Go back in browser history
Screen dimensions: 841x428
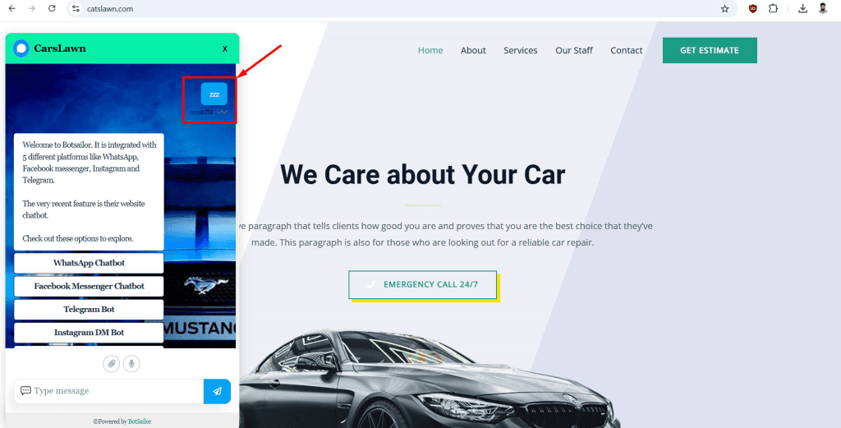pos(11,8)
